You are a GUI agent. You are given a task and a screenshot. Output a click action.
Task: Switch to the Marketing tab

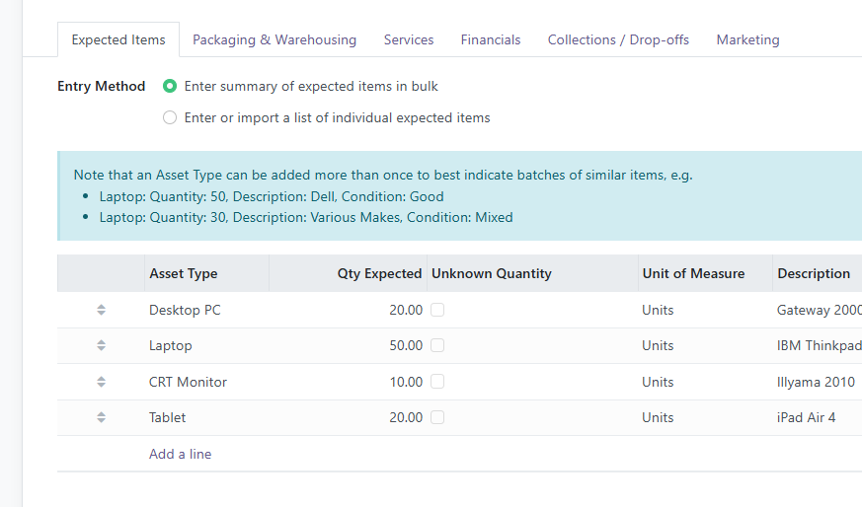pos(747,40)
